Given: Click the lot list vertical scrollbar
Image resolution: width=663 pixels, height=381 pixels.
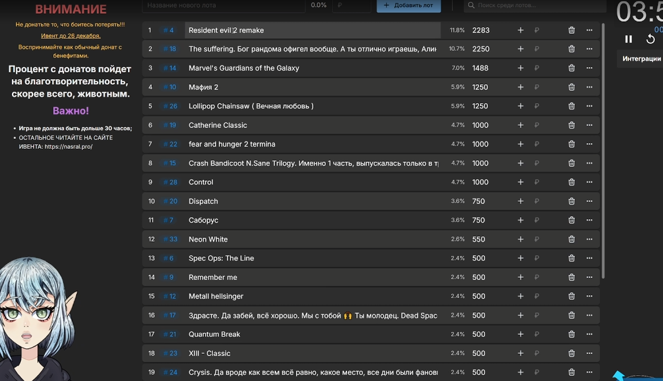Looking at the screenshot, I should point(603,150).
